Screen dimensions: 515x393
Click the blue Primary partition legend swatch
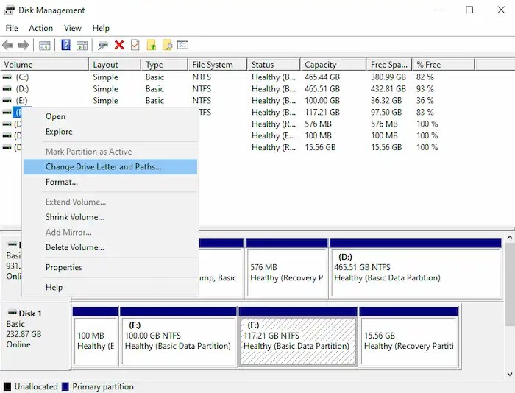(x=65, y=387)
